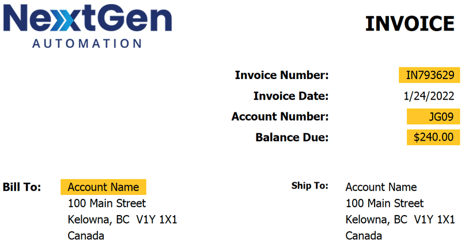This screenshot has height=252, width=461.
Task: Click the Ship To street address line
Action: coord(384,203)
